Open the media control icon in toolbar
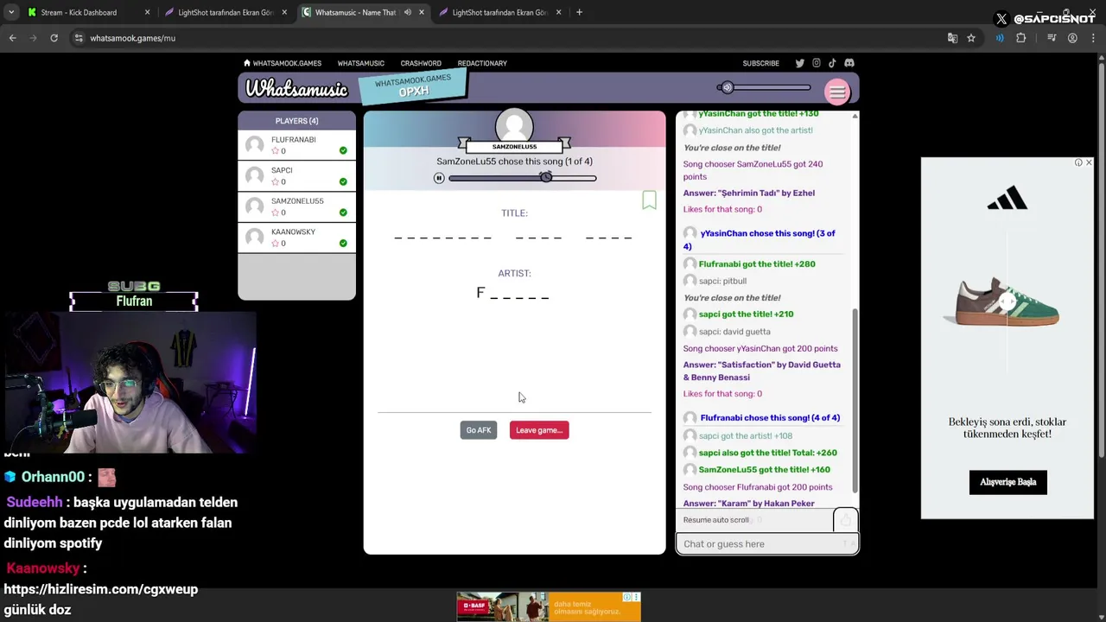 1052,38
